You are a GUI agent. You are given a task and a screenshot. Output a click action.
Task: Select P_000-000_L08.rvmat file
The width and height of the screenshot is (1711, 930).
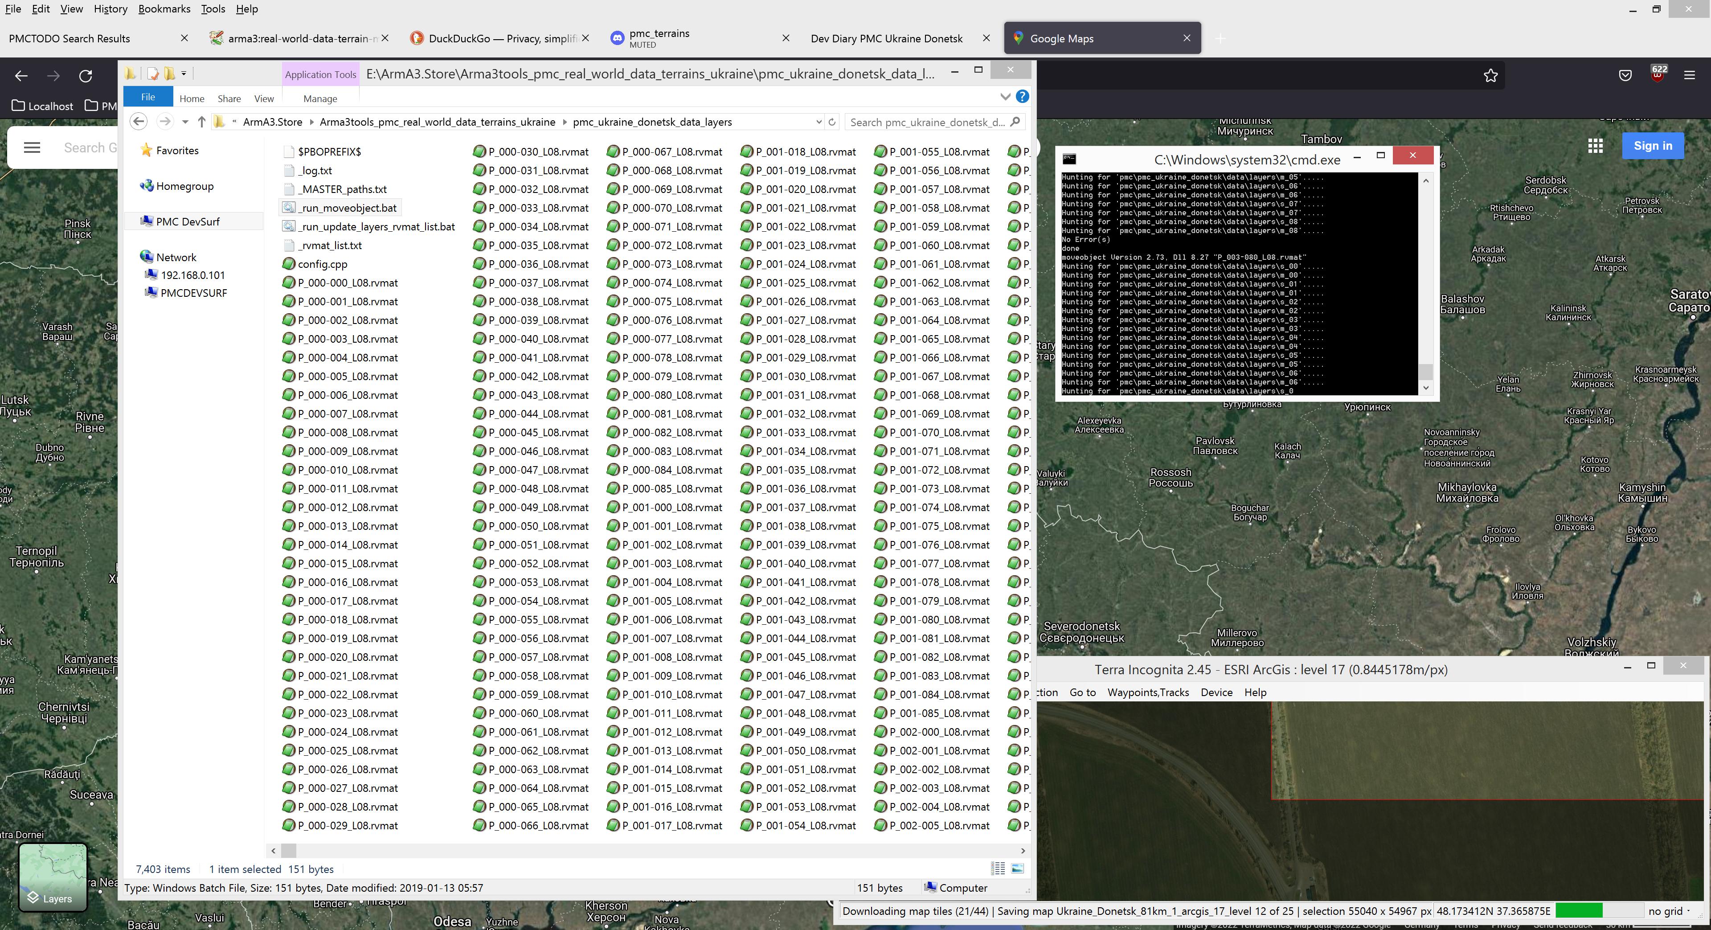point(340,283)
